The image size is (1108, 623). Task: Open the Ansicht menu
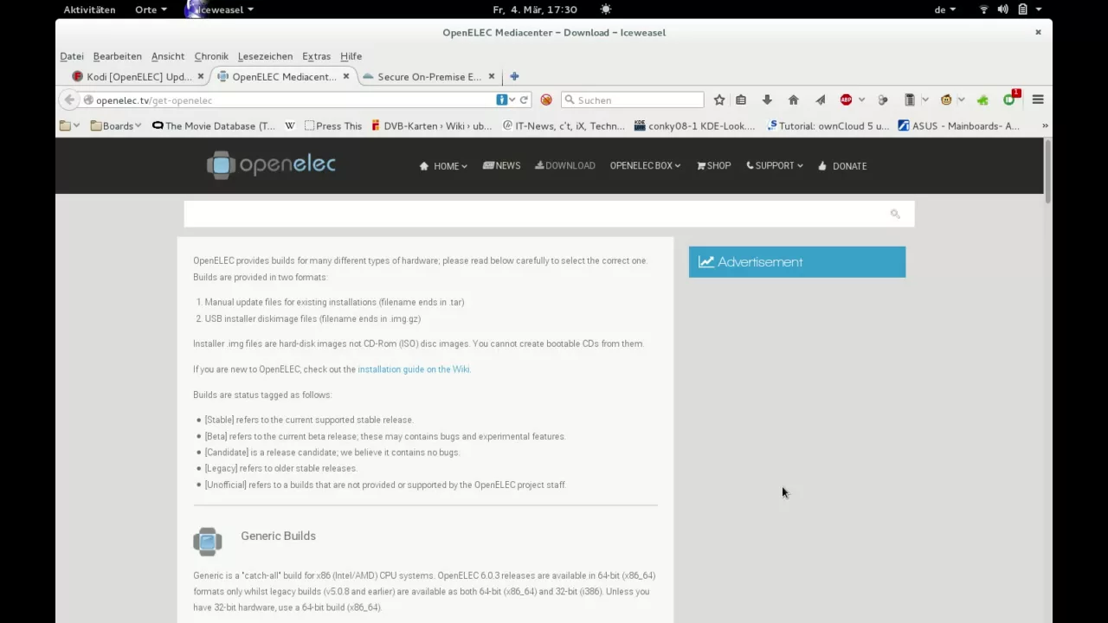(168, 56)
